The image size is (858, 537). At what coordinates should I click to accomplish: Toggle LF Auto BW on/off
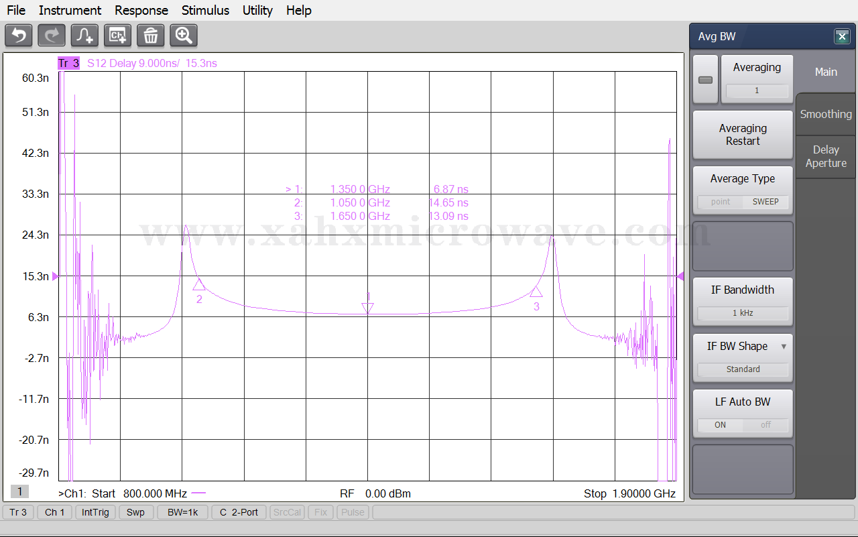click(x=743, y=424)
